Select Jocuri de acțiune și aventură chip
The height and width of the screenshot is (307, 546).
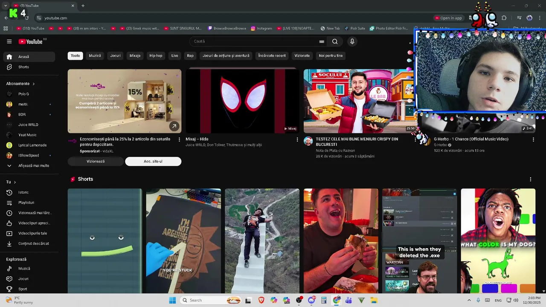226,55
